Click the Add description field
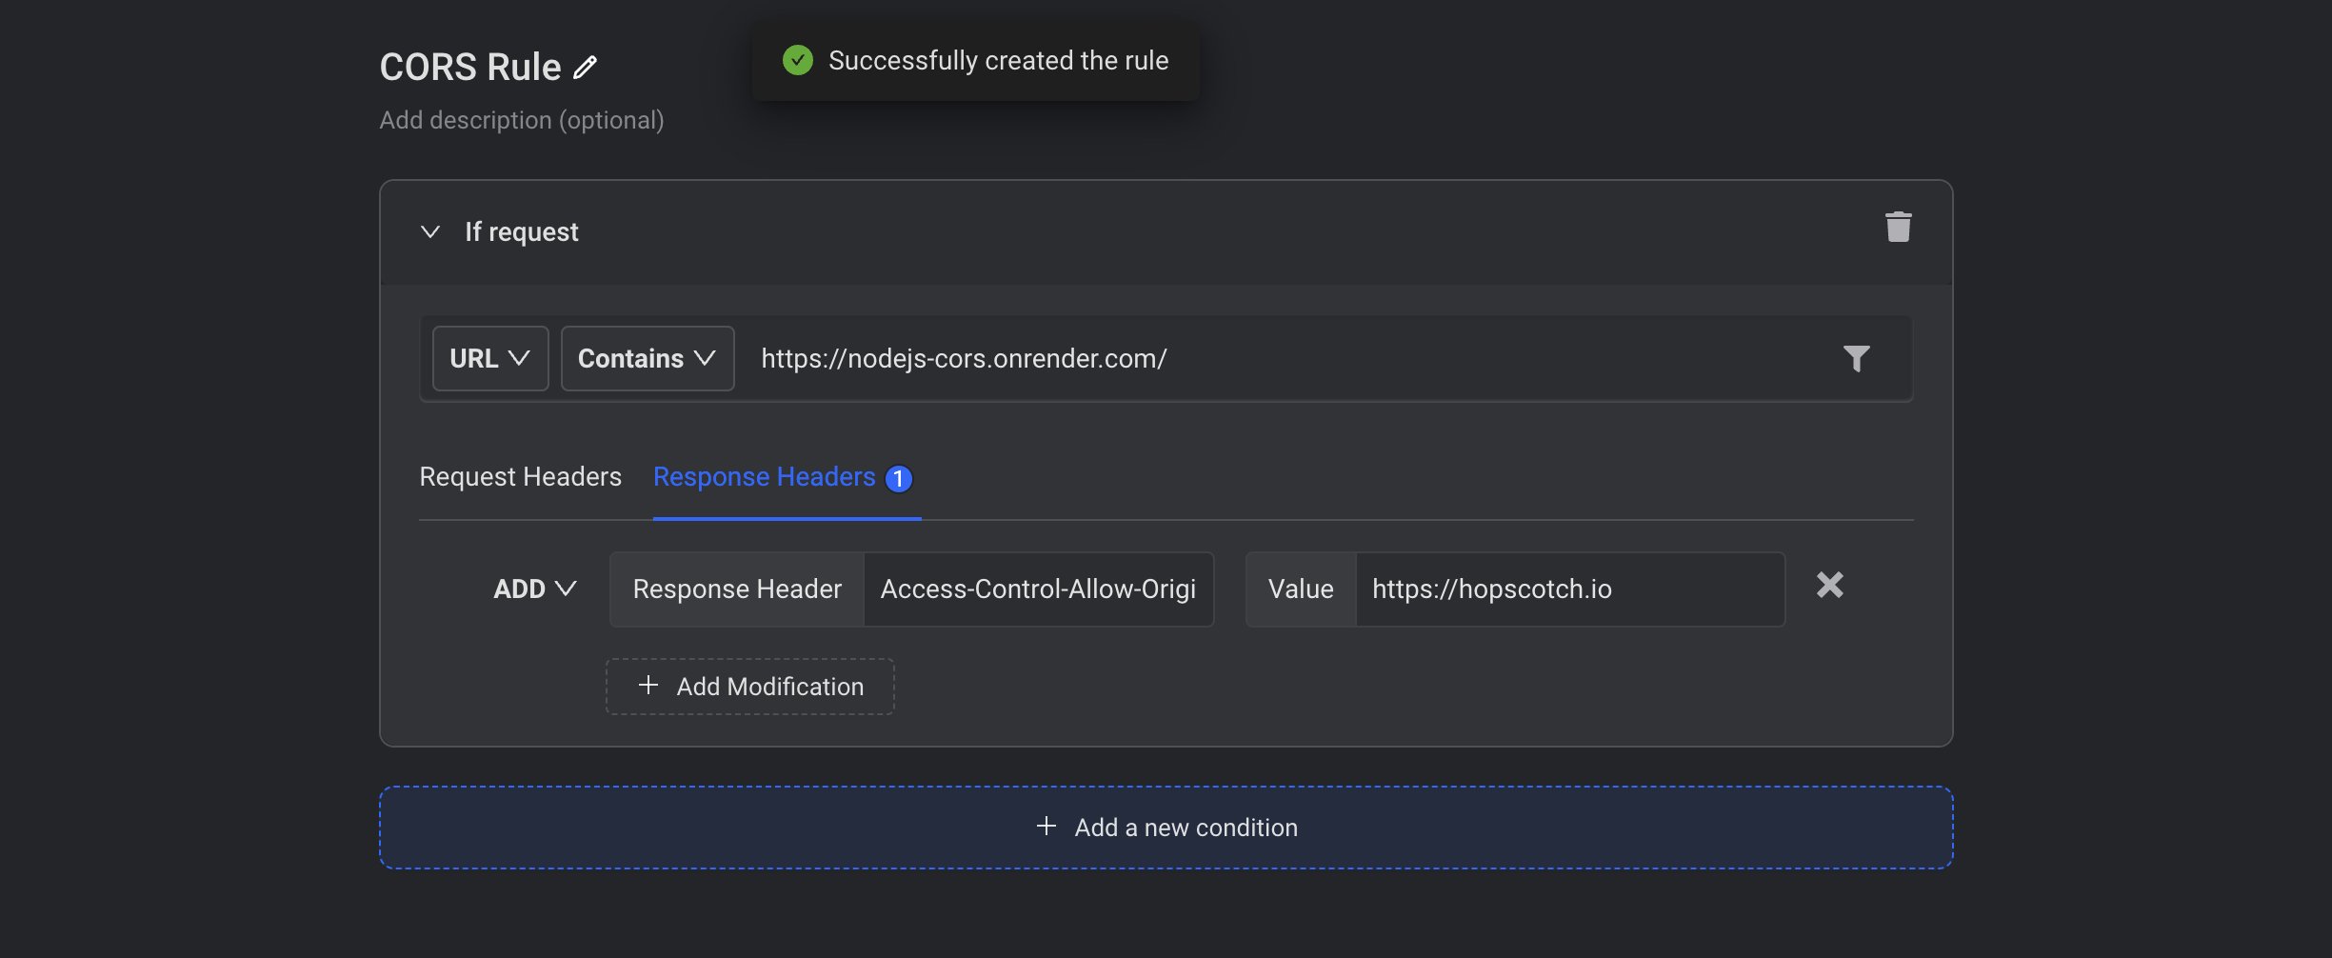 (x=522, y=120)
